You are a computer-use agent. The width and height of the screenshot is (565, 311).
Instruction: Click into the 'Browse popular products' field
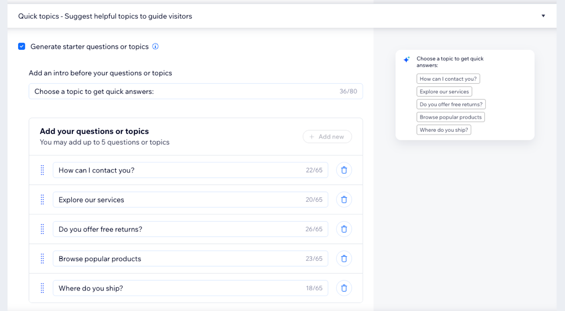pyautogui.click(x=178, y=258)
